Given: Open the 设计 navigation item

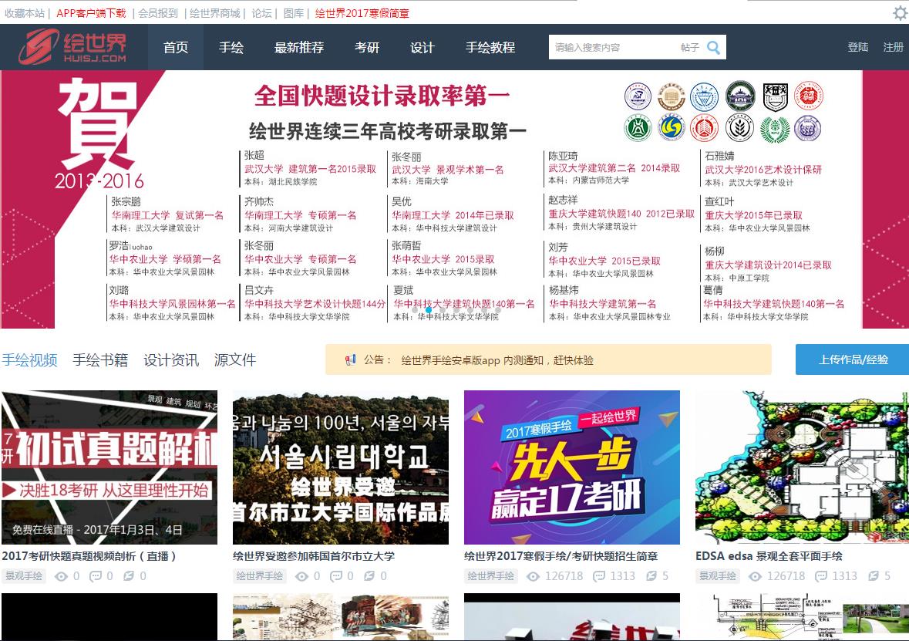Looking at the screenshot, I should [422, 48].
